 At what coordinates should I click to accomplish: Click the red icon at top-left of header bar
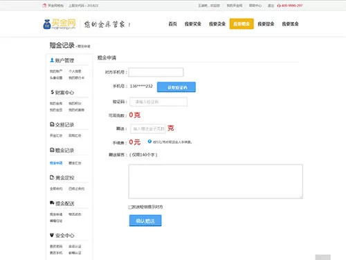(x=44, y=6)
